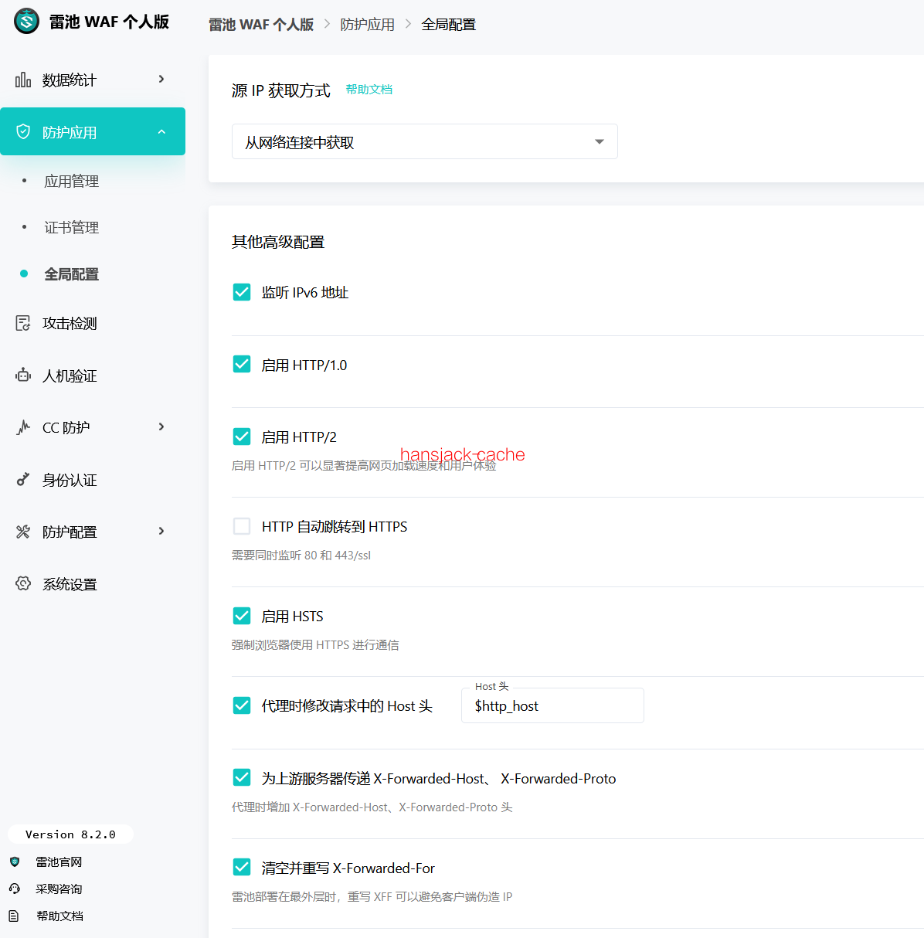Click the 强制浏览器使用 HTTPS 进行通信 hint

(315, 644)
